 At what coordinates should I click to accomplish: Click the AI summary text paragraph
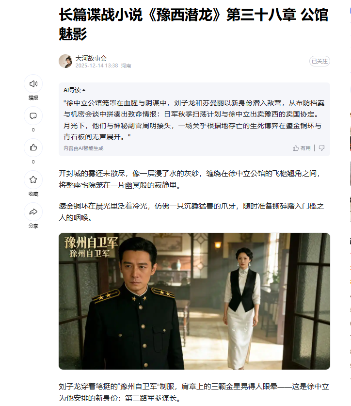click(194, 120)
